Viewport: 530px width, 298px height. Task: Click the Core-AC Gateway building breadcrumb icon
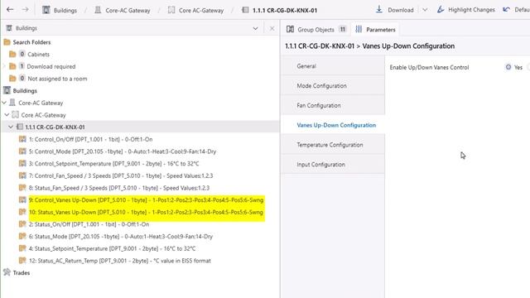[x=98, y=10]
